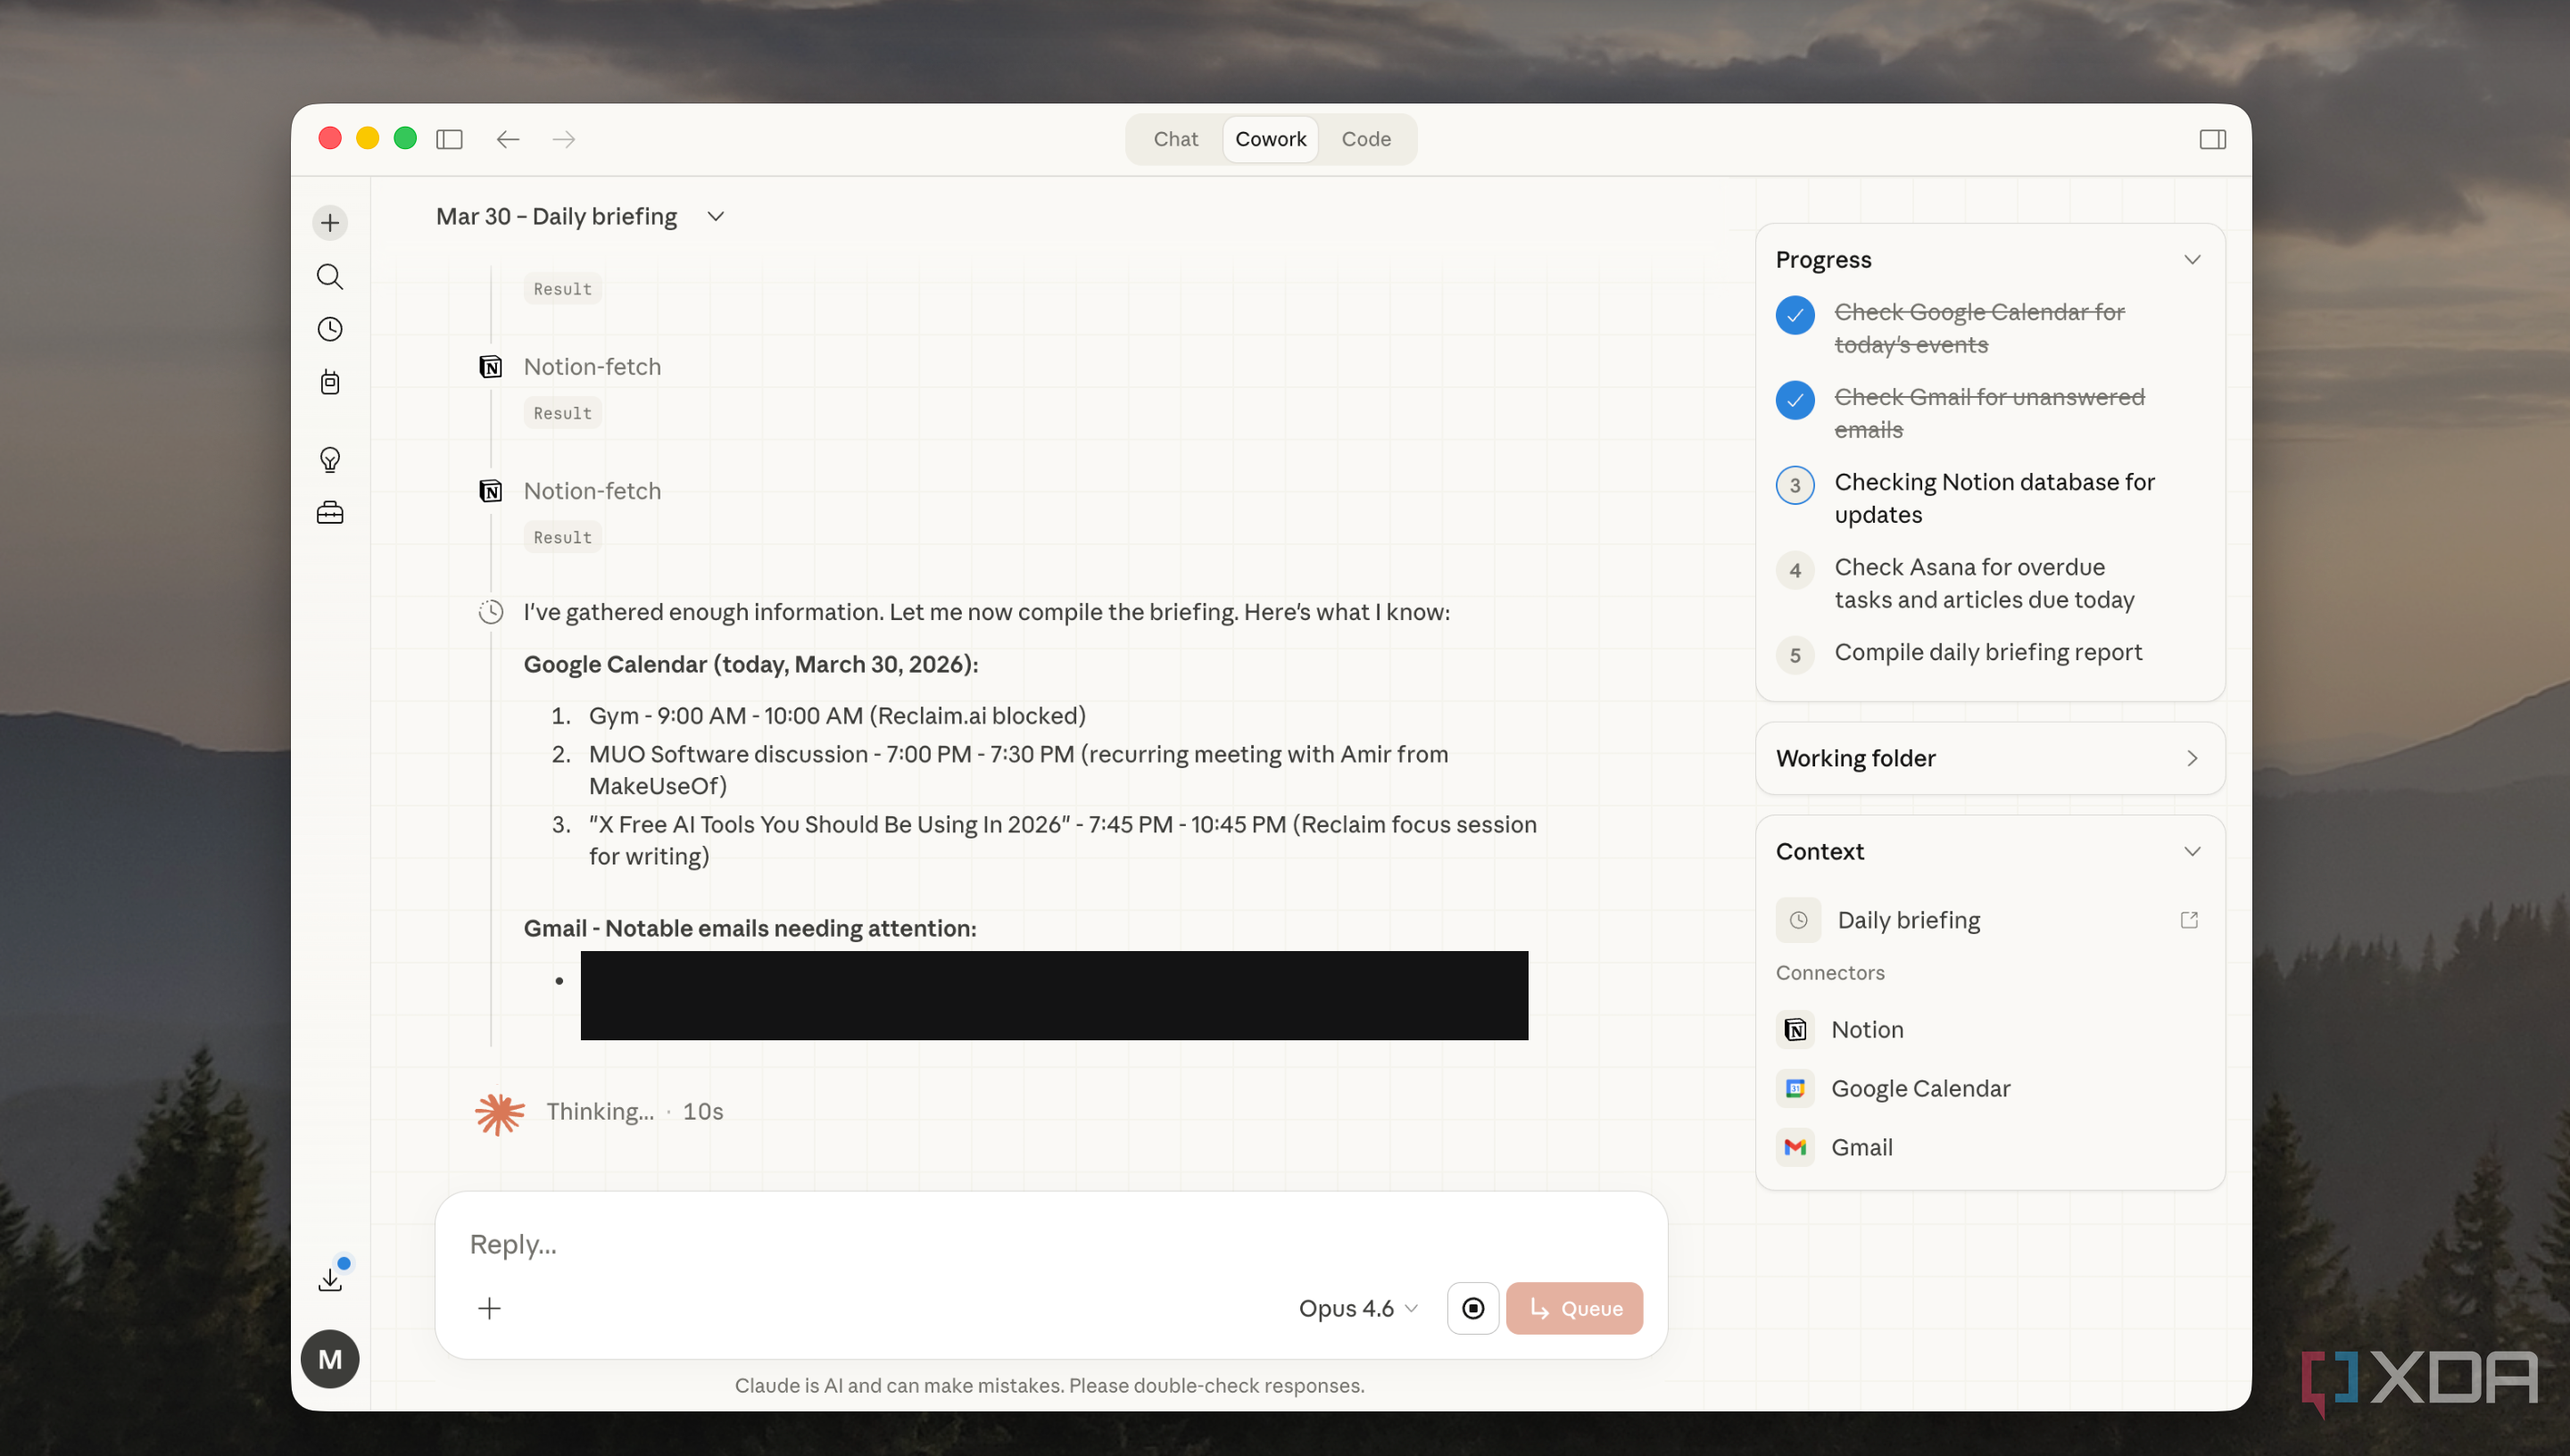The height and width of the screenshot is (1456, 2570).
Task: Open search via magnifier icon
Action: point(330,276)
